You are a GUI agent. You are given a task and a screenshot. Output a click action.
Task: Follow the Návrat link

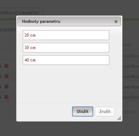130,111
